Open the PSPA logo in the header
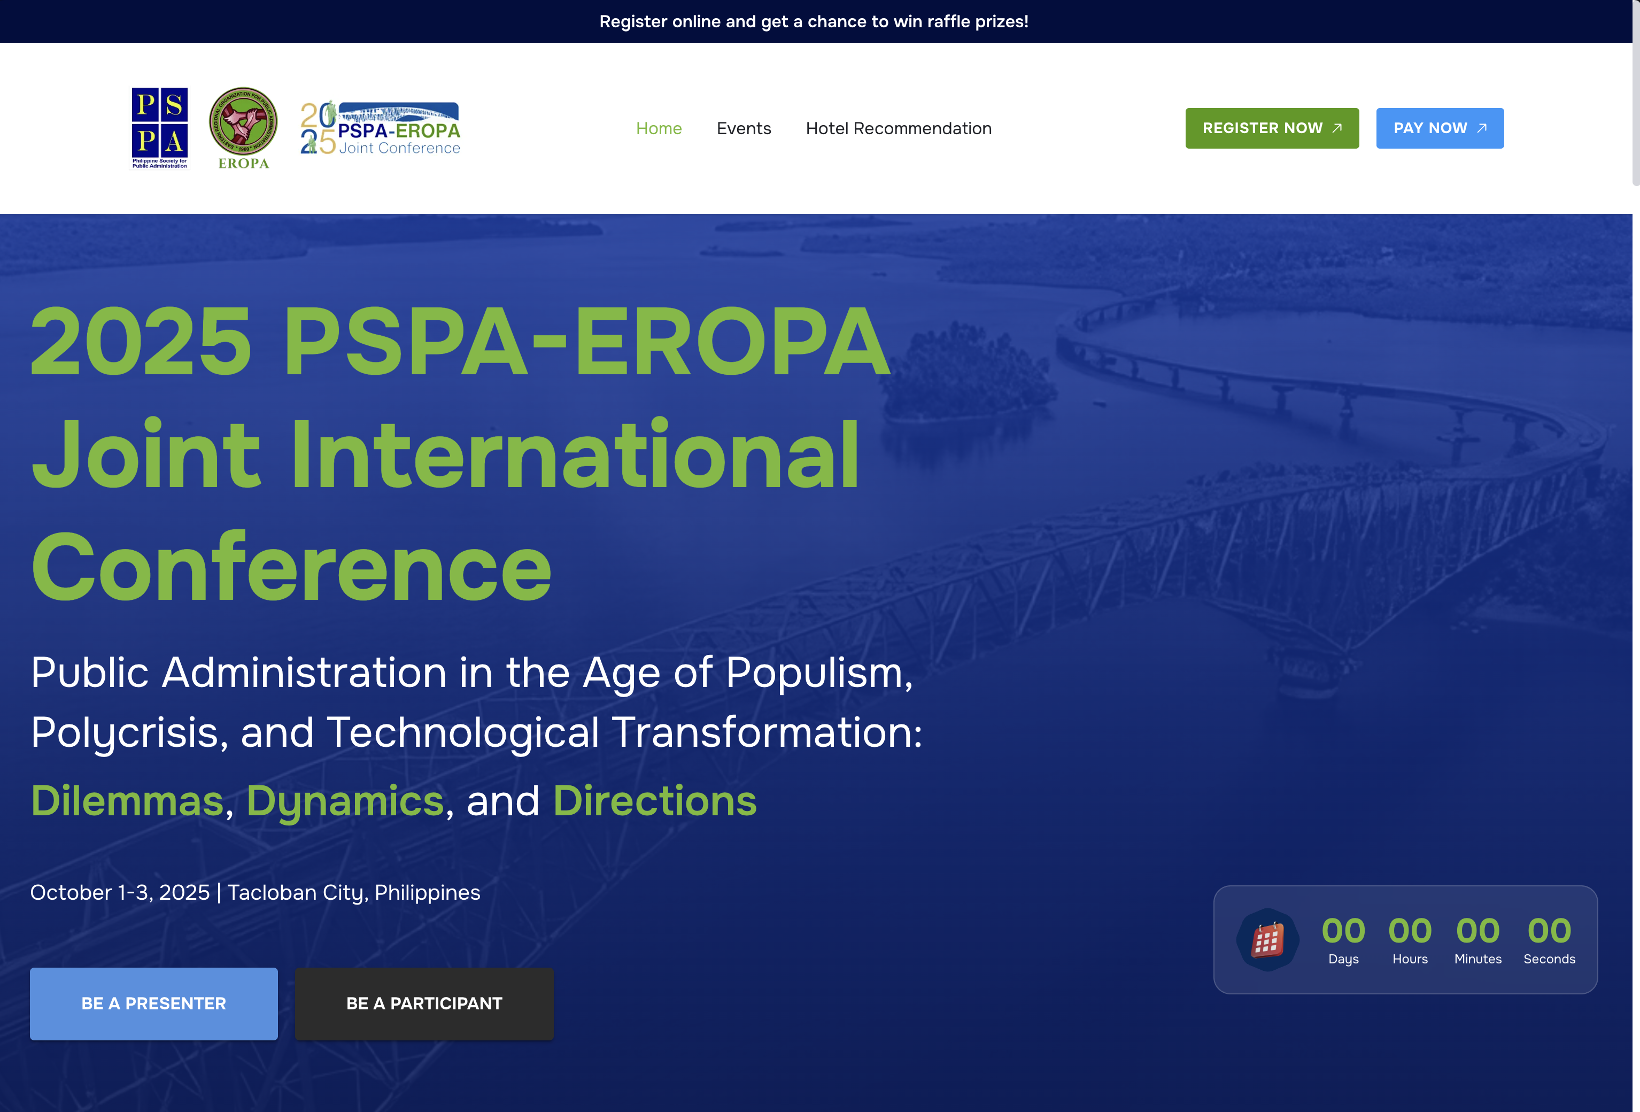 pyautogui.click(x=159, y=128)
